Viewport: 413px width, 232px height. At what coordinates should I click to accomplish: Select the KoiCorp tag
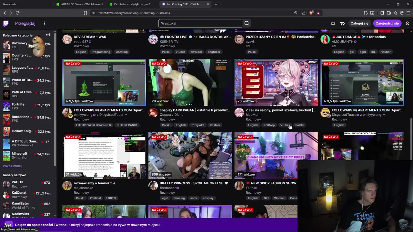269,125
